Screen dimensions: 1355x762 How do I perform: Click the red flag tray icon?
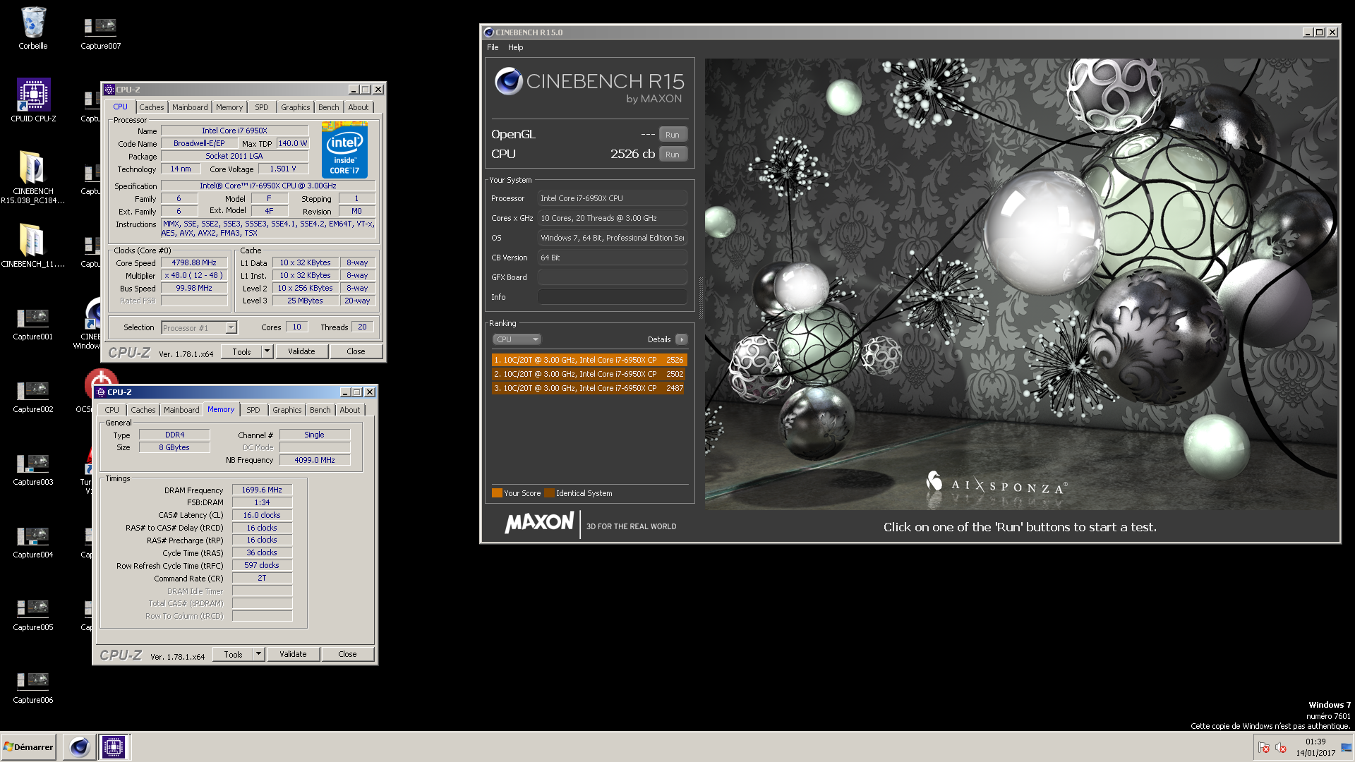tap(1264, 748)
